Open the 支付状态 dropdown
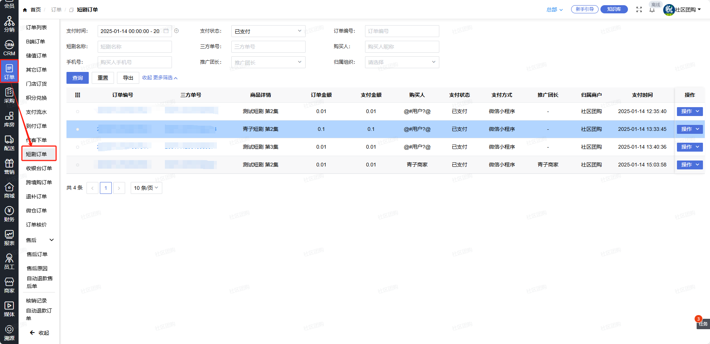 point(268,31)
